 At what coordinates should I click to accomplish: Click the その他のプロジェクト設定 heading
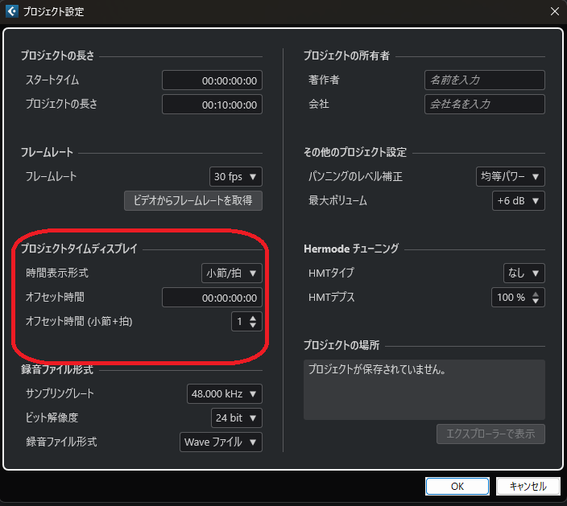[x=355, y=152]
